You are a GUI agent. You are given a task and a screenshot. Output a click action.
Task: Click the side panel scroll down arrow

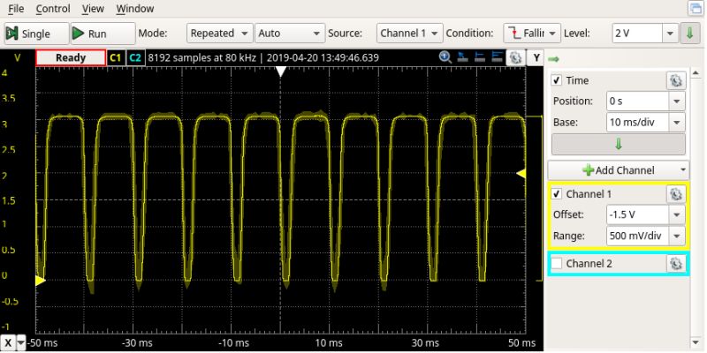pos(696,344)
